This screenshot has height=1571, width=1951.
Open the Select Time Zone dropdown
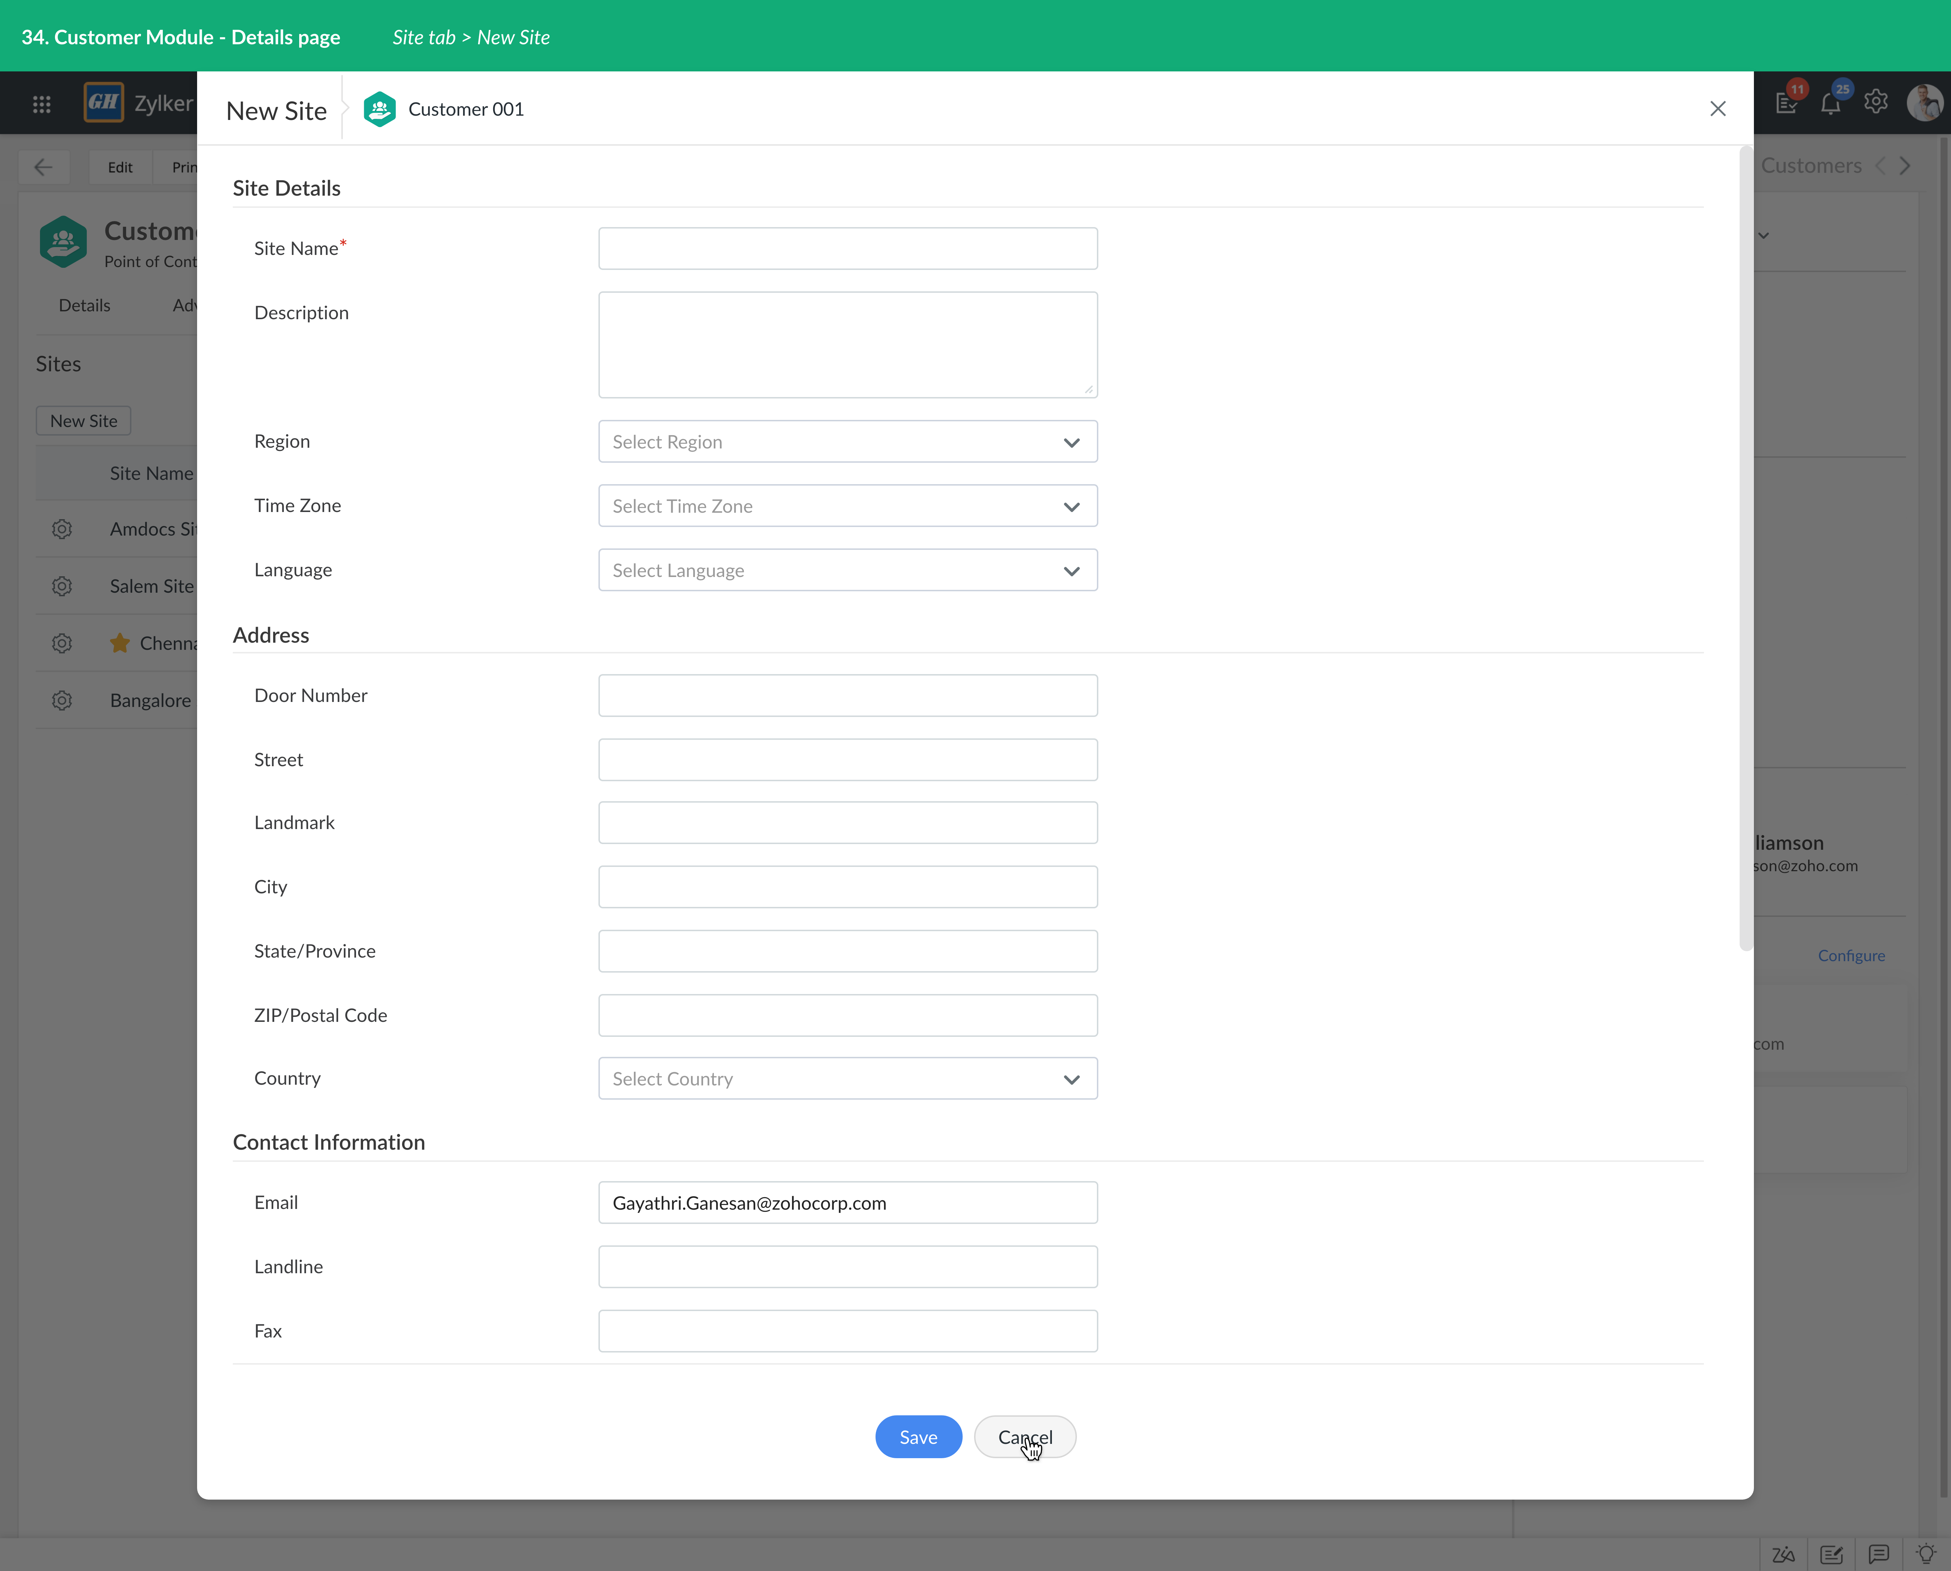click(848, 506)
